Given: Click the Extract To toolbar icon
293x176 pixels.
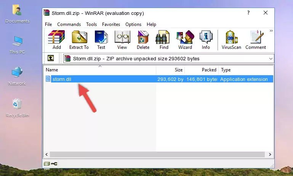Looking at the screenshot, I should 79,40.
